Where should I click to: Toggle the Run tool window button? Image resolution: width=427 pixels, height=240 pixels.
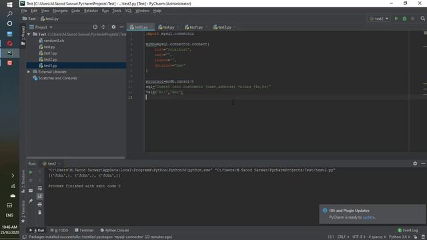(x=37, y=230)
